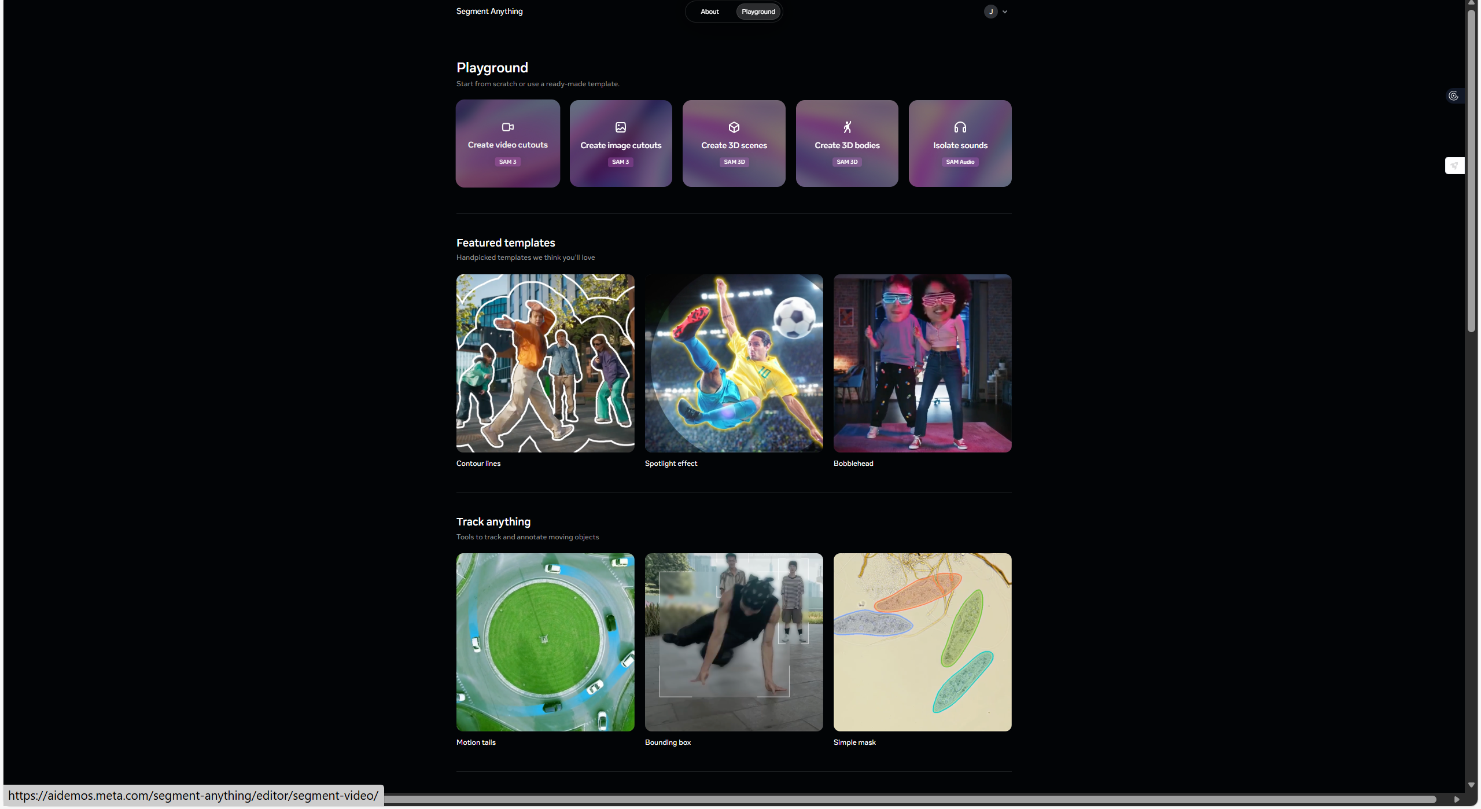Click the running figure icon on Create 3D bodies
1481x809 pixels.
[x=847, y=127]
